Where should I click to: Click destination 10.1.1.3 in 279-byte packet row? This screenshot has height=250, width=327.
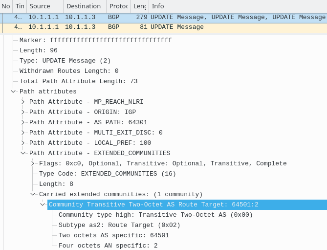(x=80, y=17)
